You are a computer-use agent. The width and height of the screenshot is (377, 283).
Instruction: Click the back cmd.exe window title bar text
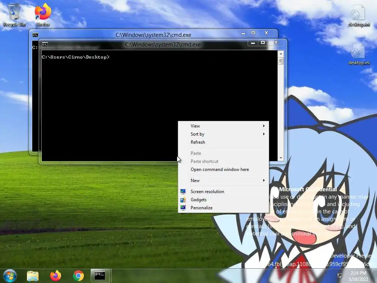coord(154,35)
